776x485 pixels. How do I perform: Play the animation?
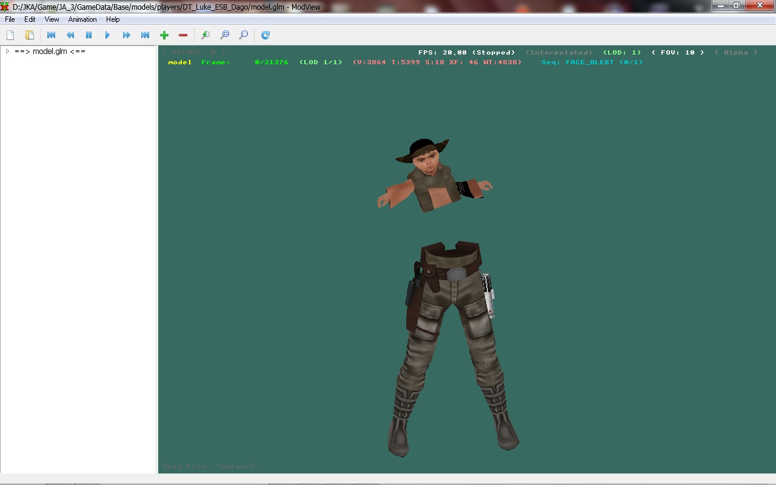(107, 35)
